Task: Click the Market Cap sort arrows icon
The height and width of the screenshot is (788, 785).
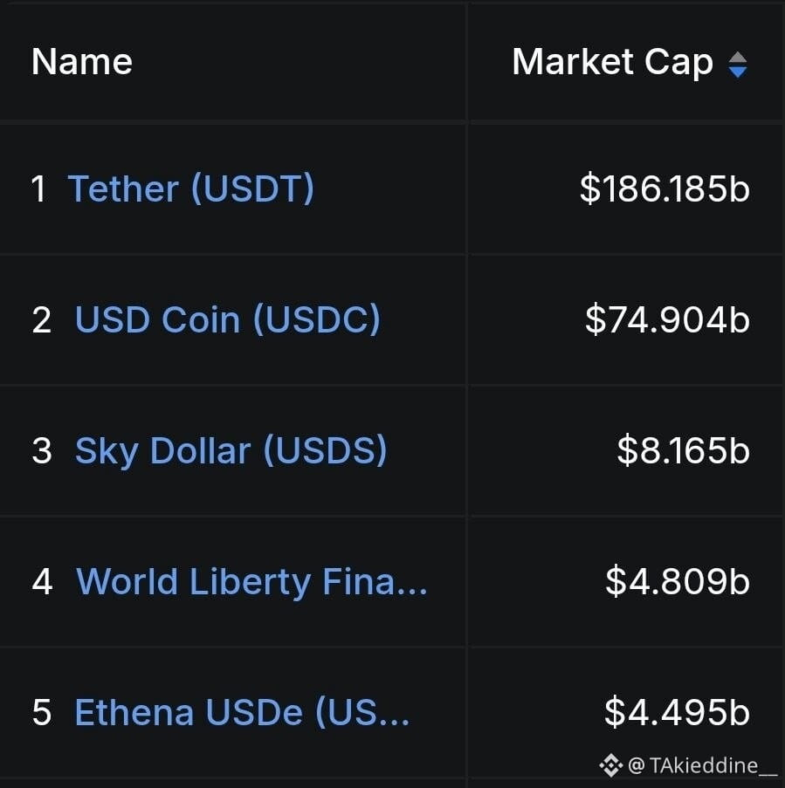Action: 737,65
